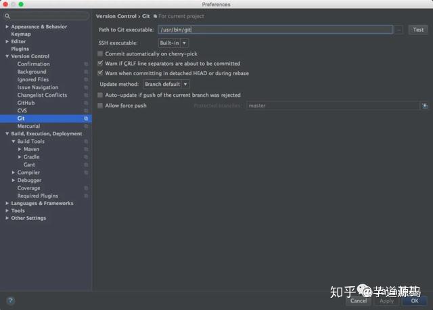This screenshot has height=310, width=433.
Task: Click the project-level icon next to Ignored Files
Action: pos(86,80)
